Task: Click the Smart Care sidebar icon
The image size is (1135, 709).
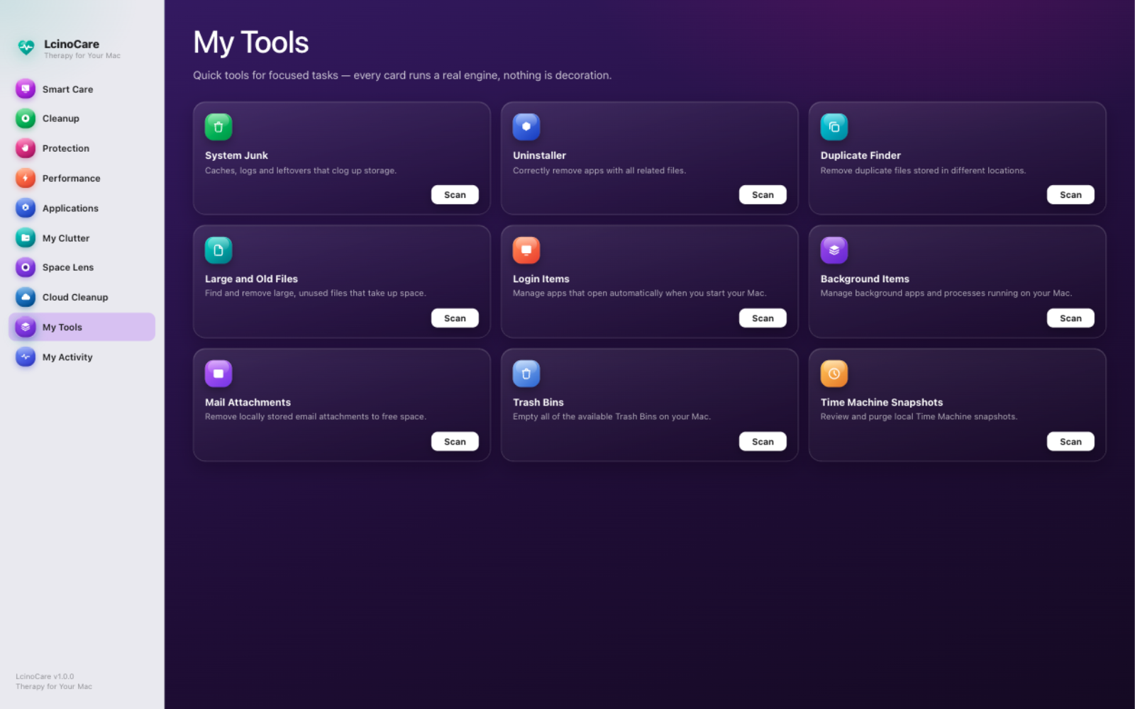Action: click(26, 89)
